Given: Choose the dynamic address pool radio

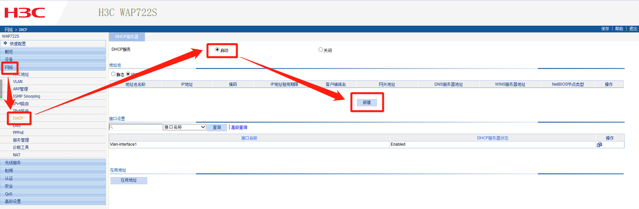Looking at the screenshot, I should click(128, 74).
